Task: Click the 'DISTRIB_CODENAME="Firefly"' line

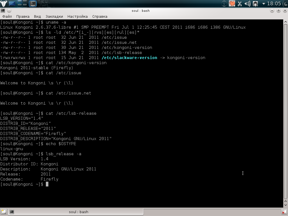Action: click(33, 134)
